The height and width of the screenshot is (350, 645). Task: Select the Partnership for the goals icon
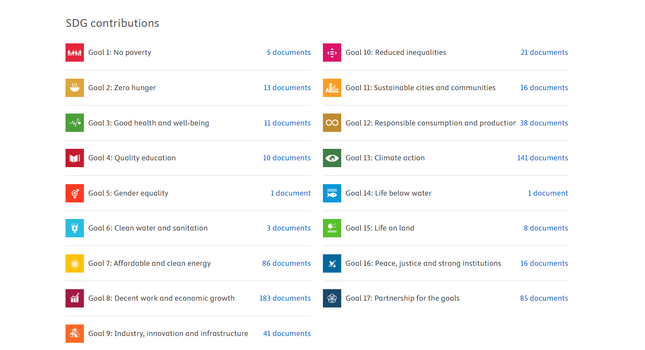coord(332,298)
